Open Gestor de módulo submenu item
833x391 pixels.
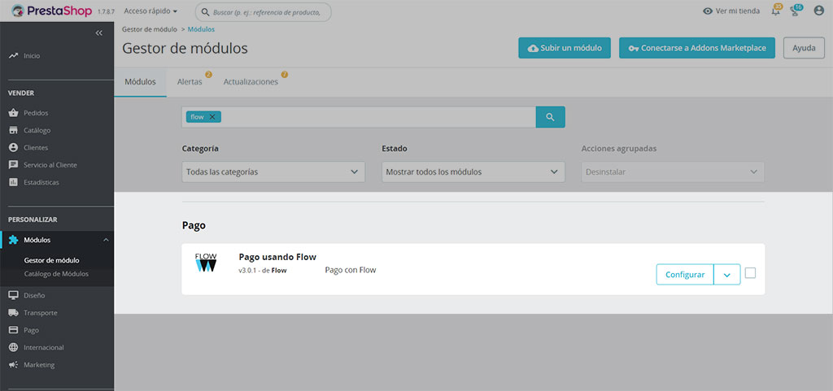51,260
